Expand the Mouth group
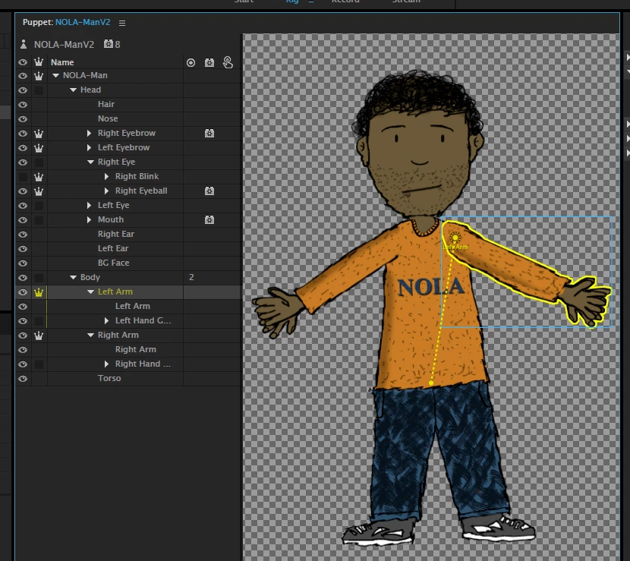 (x=90, y=220)
